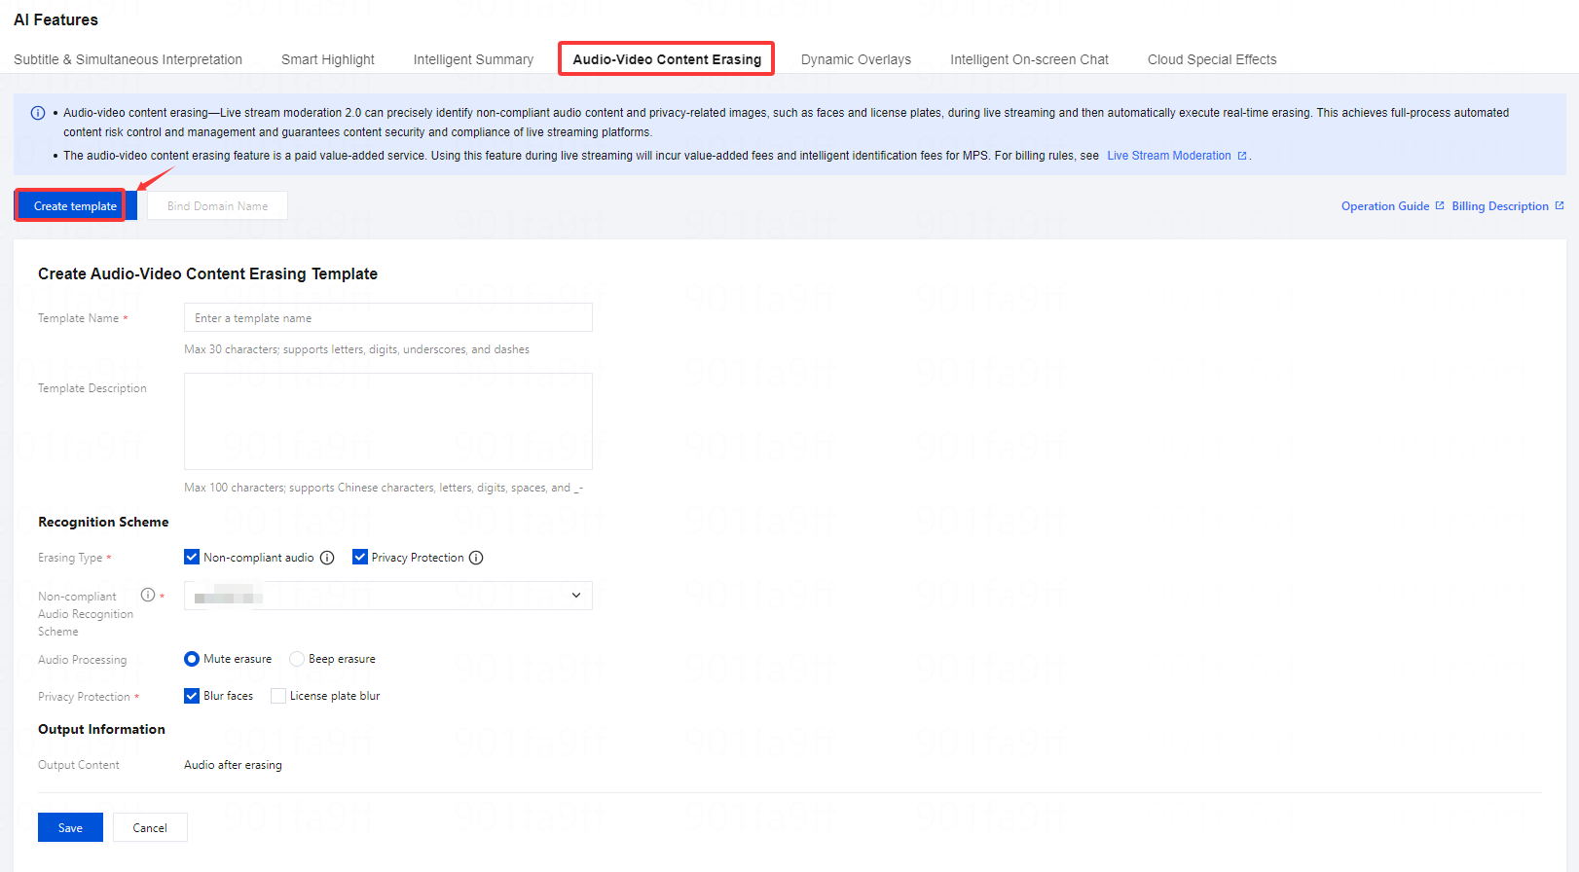
Task: Uncheck the Non-compliant audio checkbox
Action: pos(192,557)
